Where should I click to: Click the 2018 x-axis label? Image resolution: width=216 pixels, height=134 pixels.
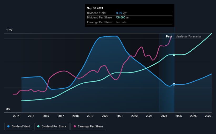click(76, 116)
